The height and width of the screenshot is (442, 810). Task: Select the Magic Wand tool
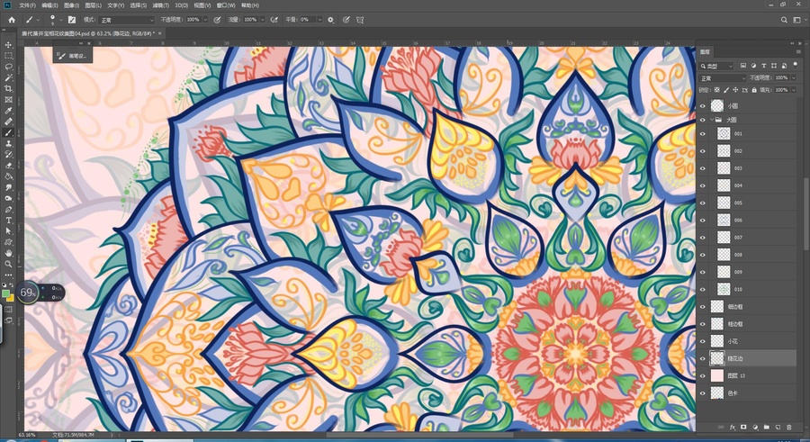pyautogui.click(x=8, y=77)
